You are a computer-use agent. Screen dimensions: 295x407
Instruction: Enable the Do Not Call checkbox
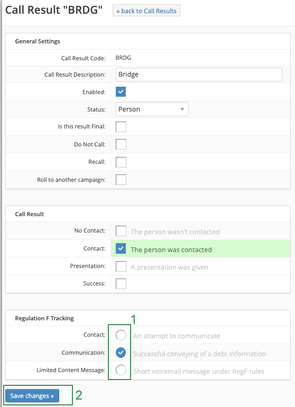coord(121,144)
